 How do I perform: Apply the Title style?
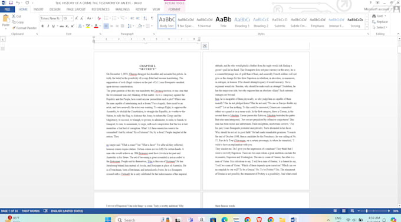(223, 22)
